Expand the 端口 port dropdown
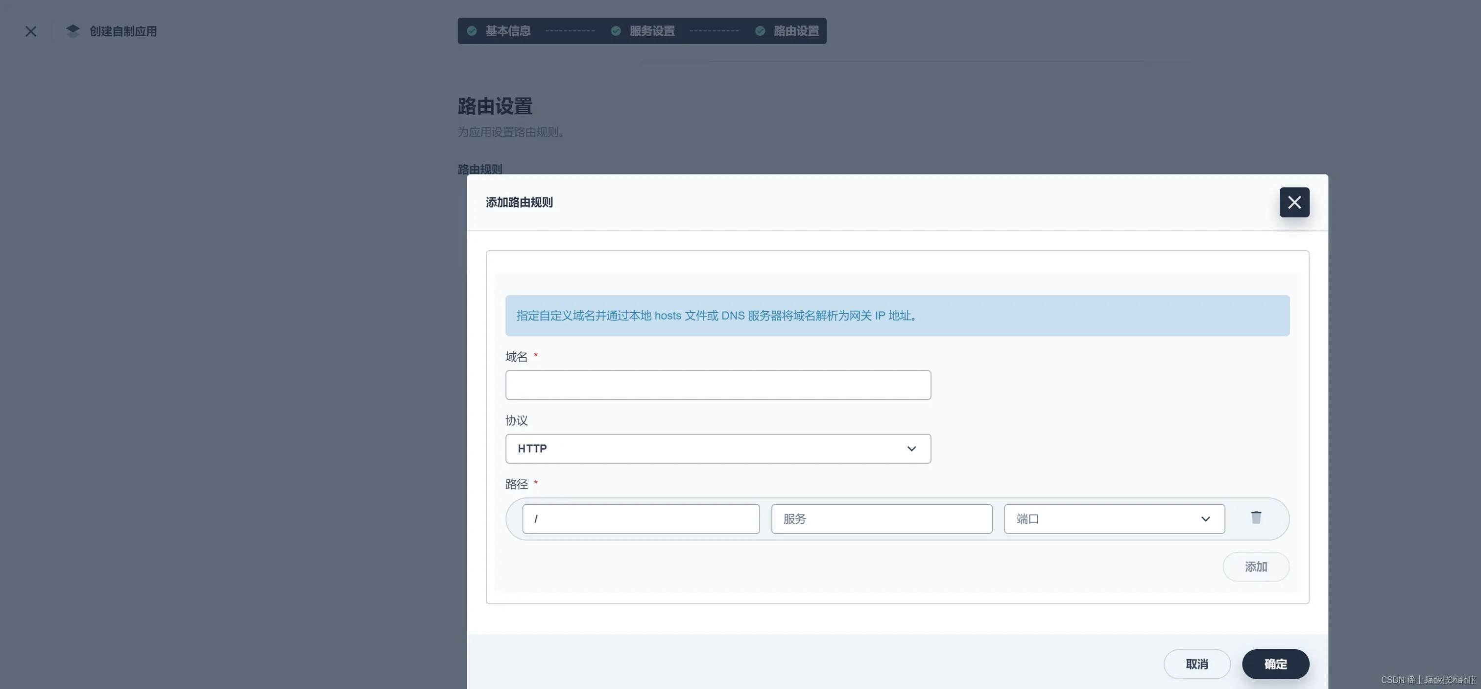1481x689 pixels. (x=1113, y=519)
